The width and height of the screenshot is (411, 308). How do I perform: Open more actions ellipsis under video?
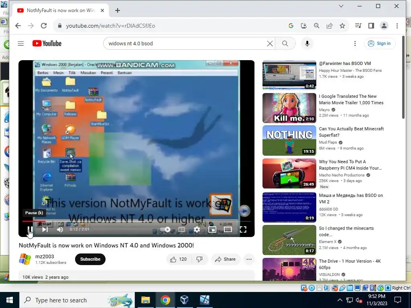[x=249, y=259]
